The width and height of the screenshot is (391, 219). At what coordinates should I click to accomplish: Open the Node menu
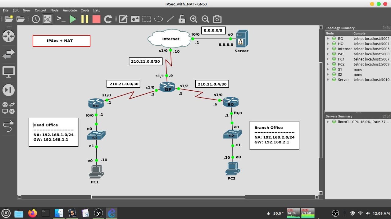click(x=54, y=10)
